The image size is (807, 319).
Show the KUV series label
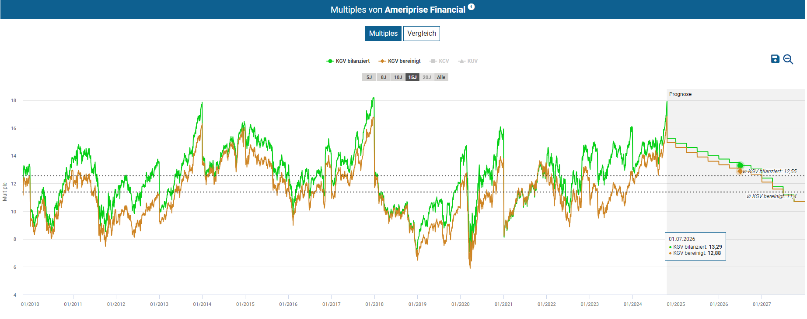coord(472,61)
